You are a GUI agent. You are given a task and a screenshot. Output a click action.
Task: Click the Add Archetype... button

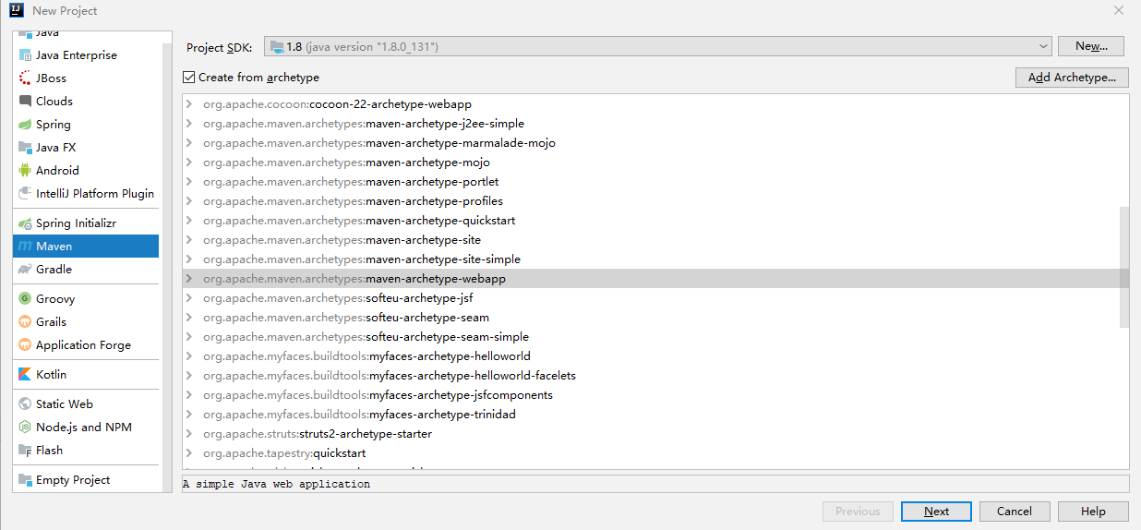coord(1072,78)
